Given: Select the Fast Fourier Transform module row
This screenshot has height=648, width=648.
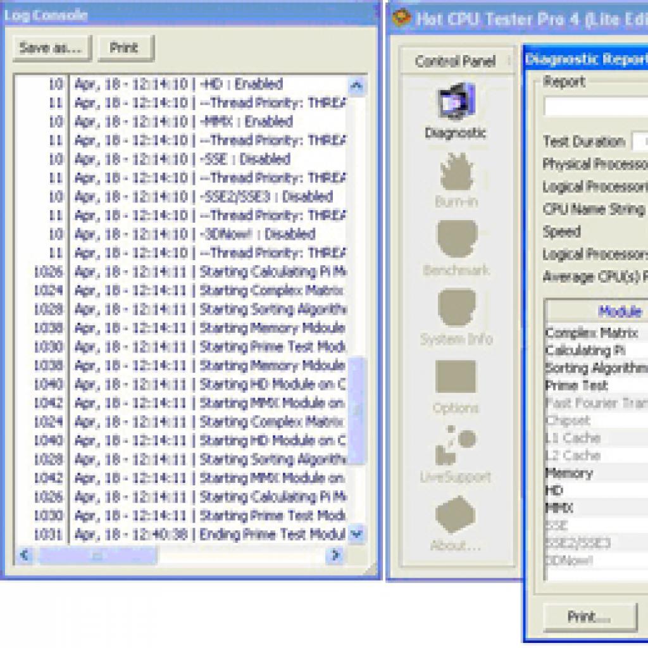Looking at the screenshot, I should [x=597, y=402].
